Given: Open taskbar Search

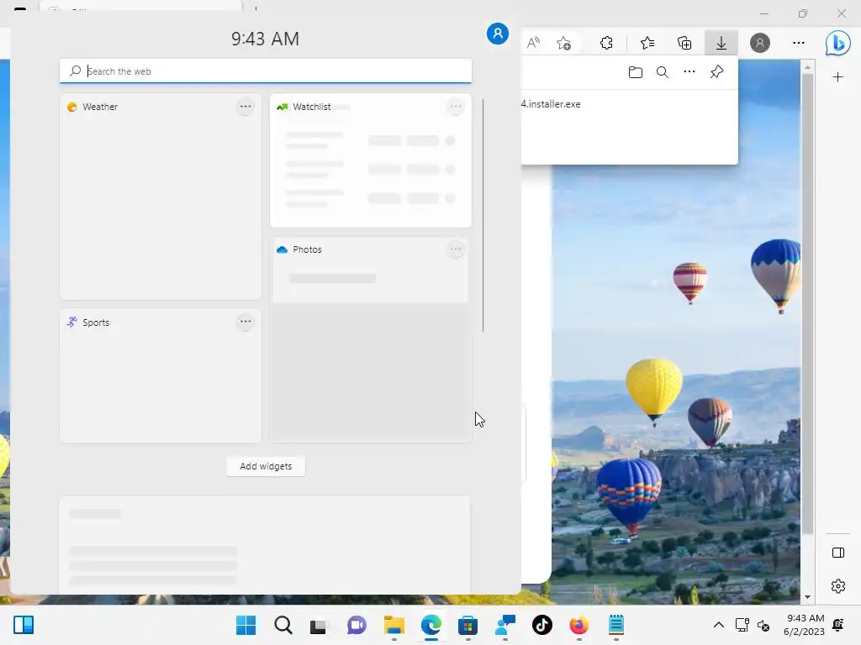Looking at the screenshot, I should click(x=283, y=625).
